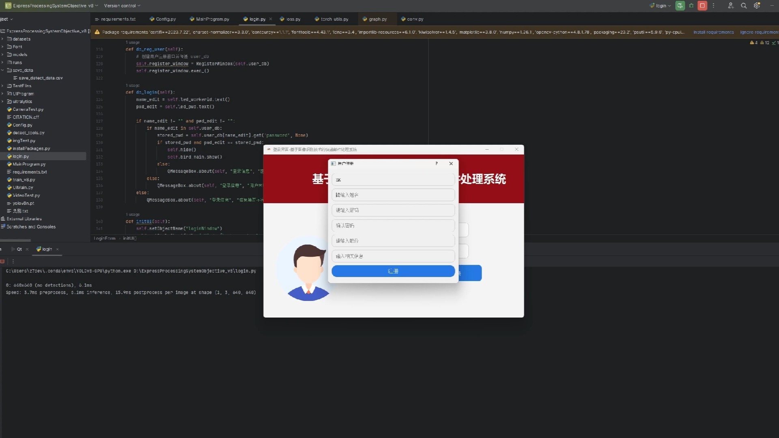
Task: Close the login.py editor tab
Action: [x=271, y=19]
